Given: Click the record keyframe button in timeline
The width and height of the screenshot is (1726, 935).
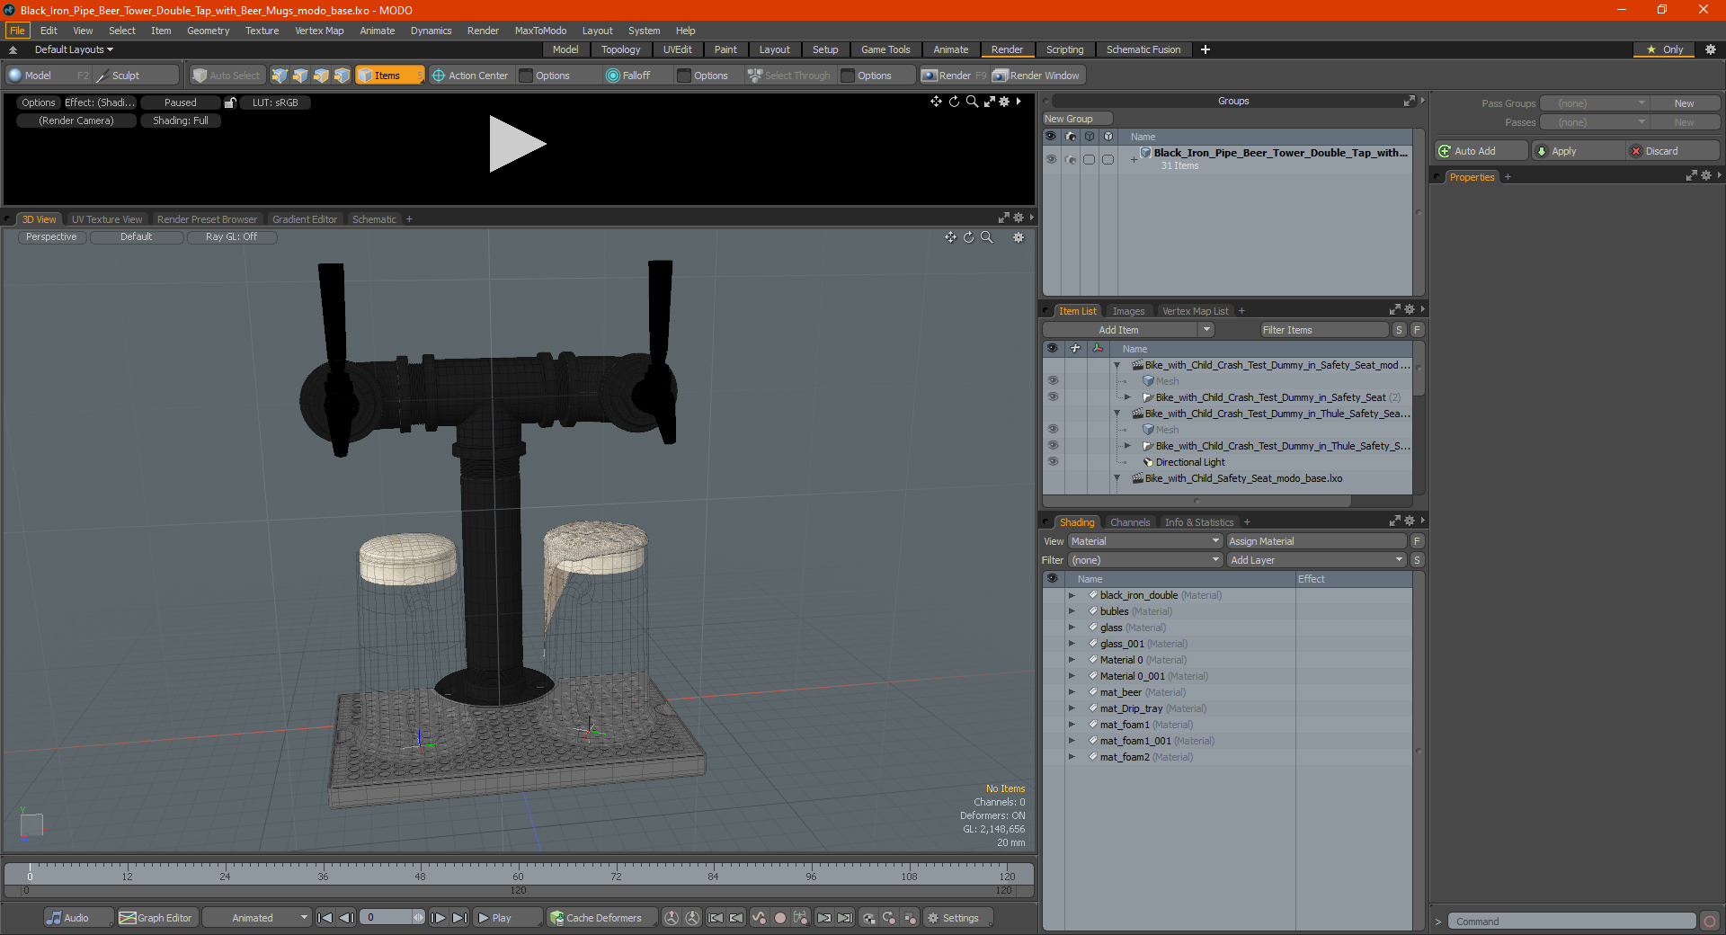Looking at the screenshot, I should (x=780, y=918).
